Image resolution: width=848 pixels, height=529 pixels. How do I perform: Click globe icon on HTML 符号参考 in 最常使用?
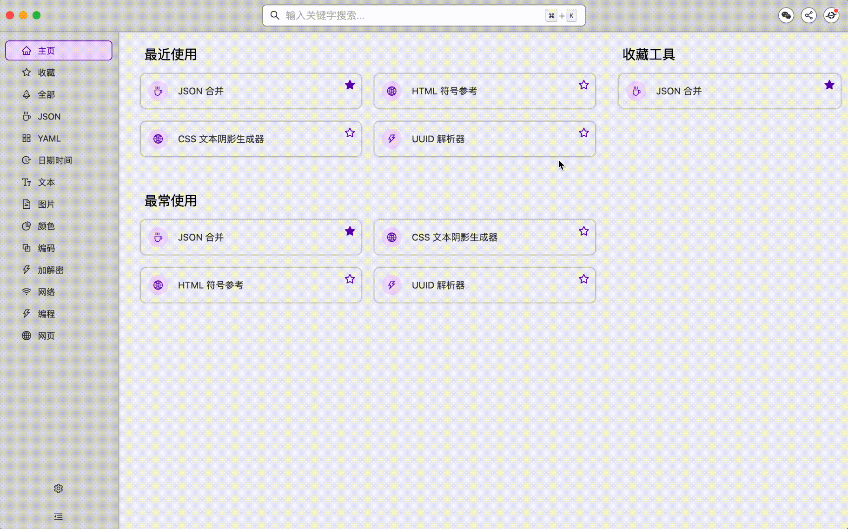click(158, 285)
